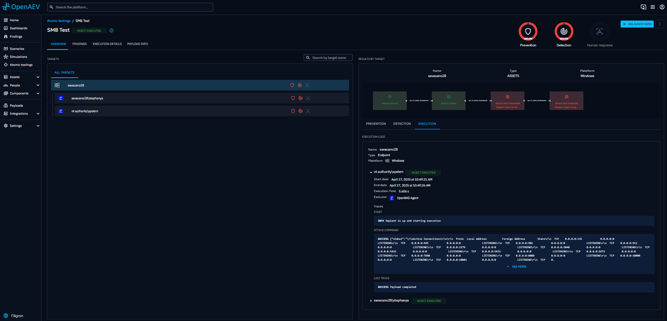Expand the Settings sidebar menu
This screenshot has height=321, width=667.
38,126
